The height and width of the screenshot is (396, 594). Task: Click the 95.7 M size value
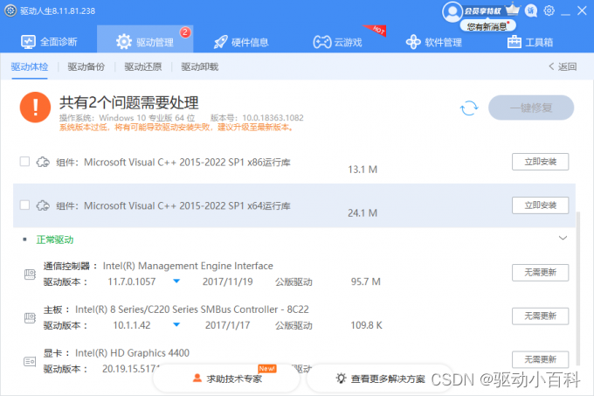coord(365,281)
